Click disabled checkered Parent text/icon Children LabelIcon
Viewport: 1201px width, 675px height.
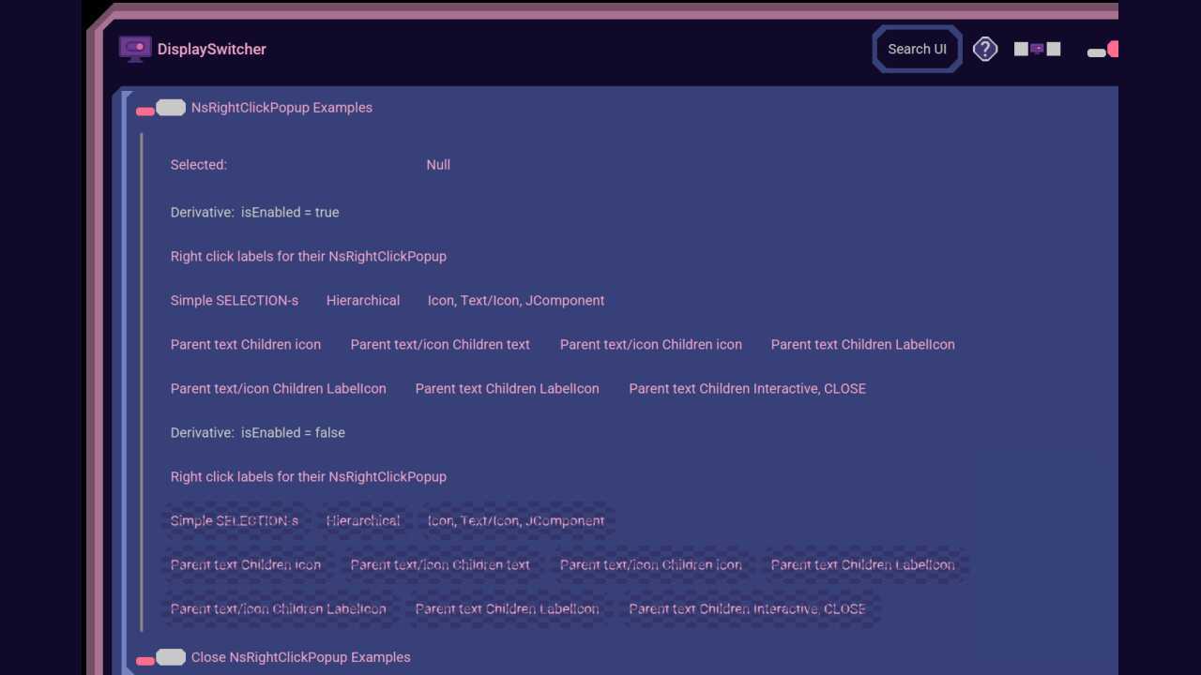[279, 609]
